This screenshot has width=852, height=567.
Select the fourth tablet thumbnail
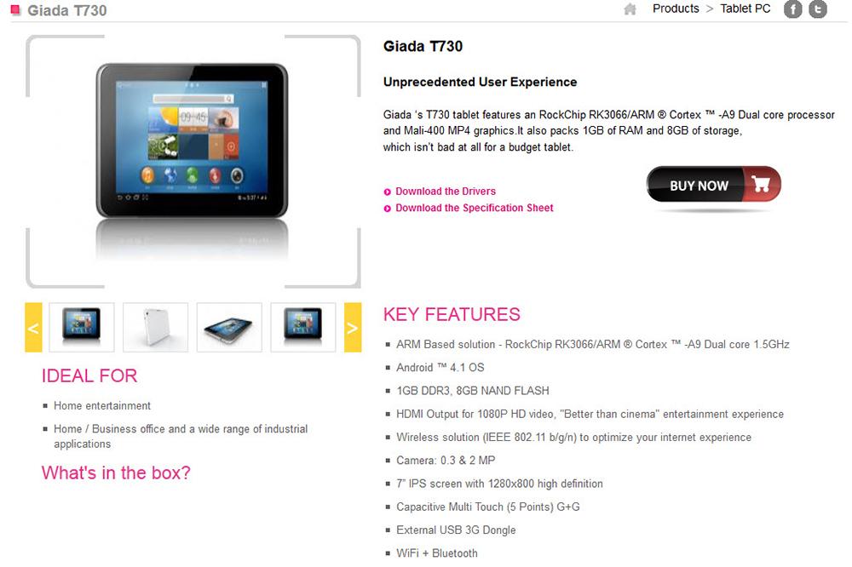(x=303, y=328)
